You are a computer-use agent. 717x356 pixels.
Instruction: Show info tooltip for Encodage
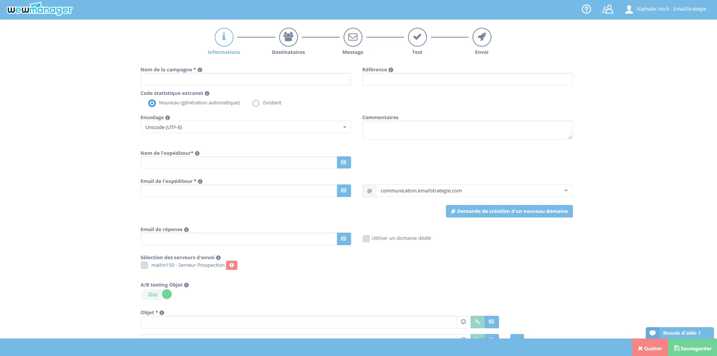pos(168,118)
